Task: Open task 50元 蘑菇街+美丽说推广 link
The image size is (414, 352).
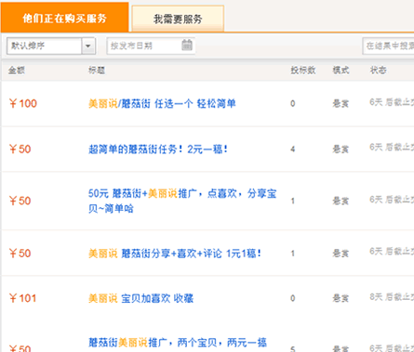Action: [x=182, y=201]
